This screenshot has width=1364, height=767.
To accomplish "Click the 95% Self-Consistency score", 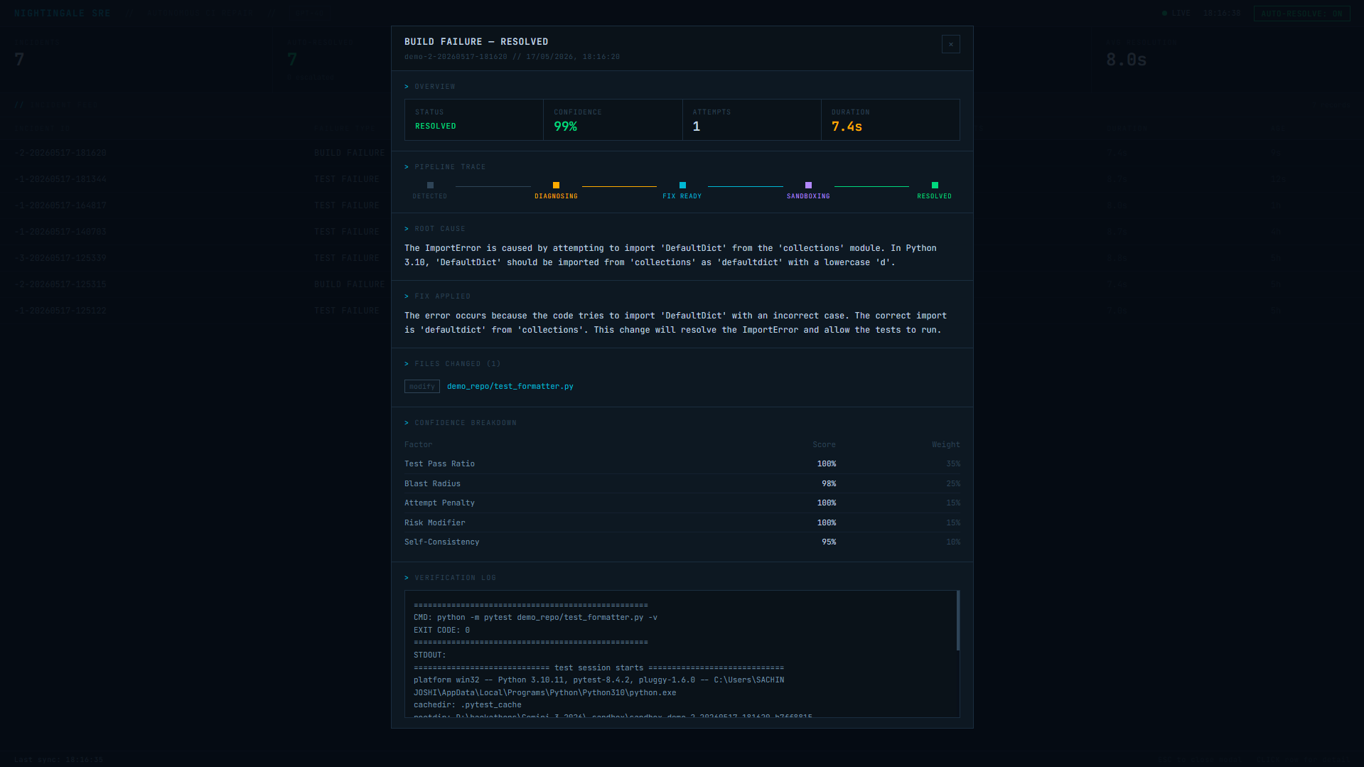I will coord(829,542).
